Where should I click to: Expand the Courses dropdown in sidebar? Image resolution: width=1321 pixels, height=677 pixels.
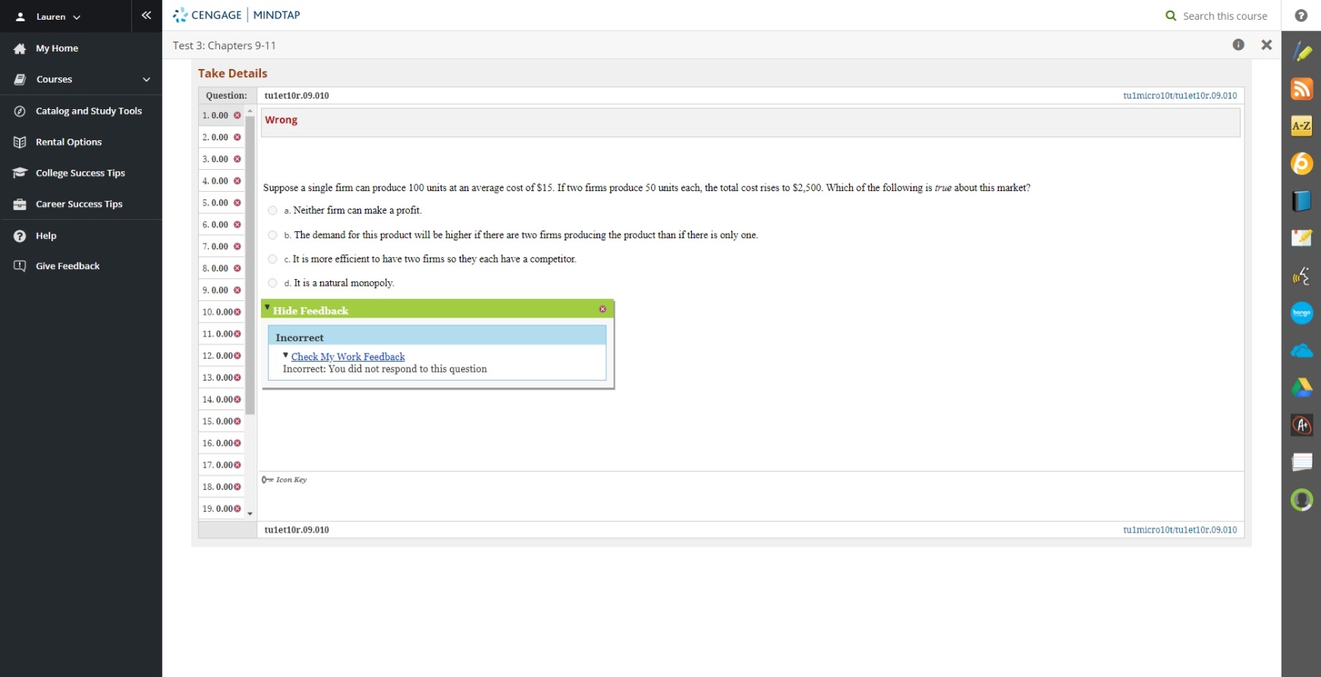(x=146, y=80)
